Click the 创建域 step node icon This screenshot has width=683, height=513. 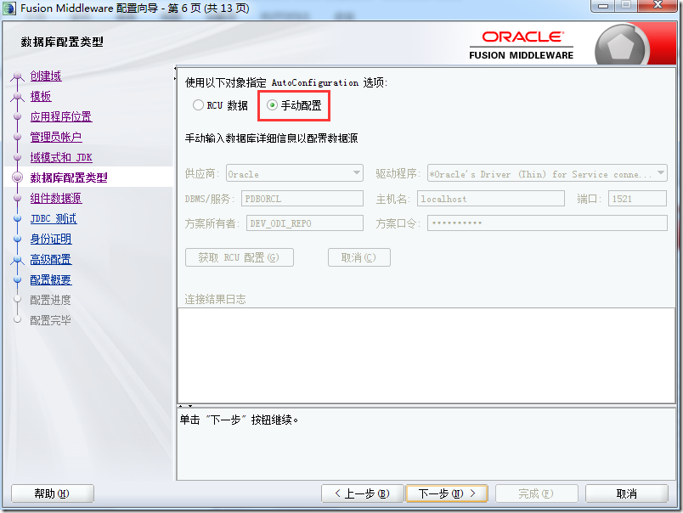18,76
